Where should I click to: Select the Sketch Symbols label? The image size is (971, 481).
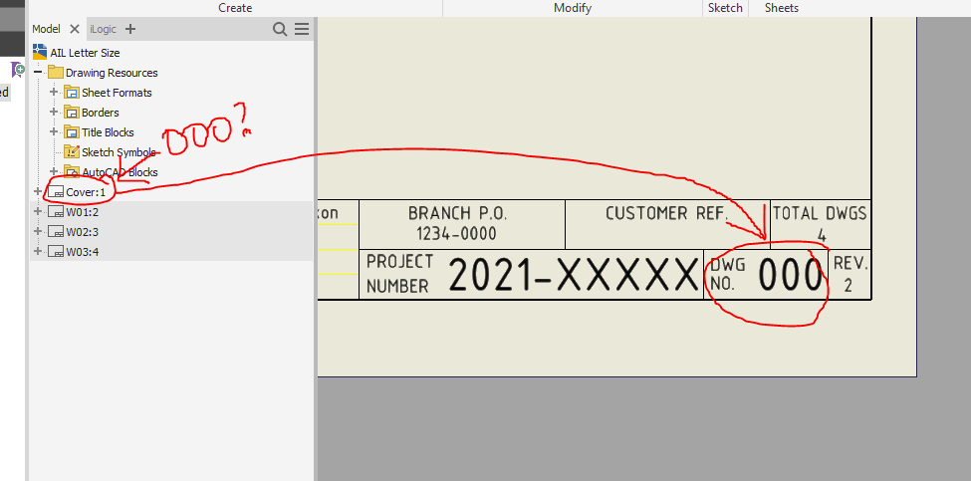[x=119, y=151]
